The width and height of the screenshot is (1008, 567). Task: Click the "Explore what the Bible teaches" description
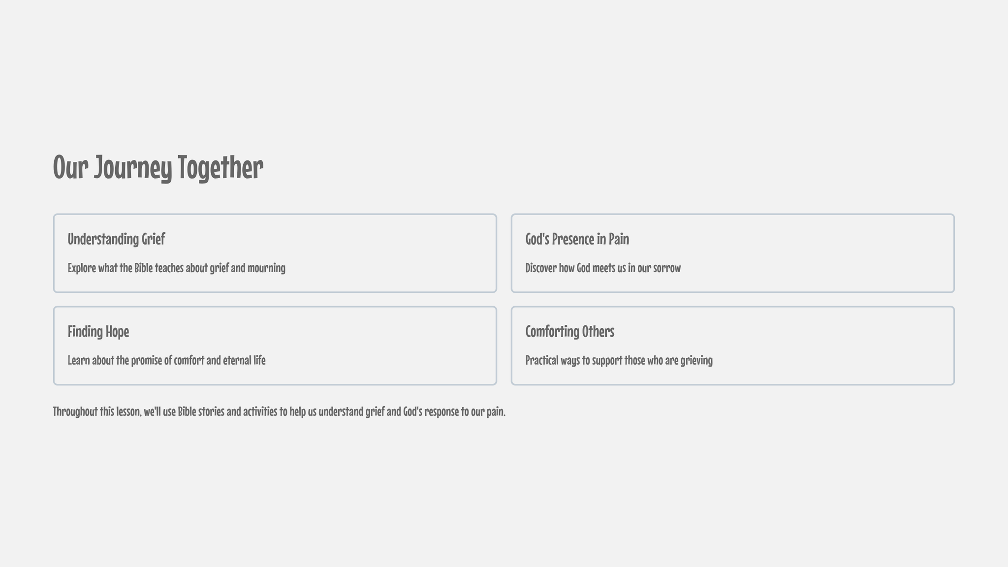point(176,268)
